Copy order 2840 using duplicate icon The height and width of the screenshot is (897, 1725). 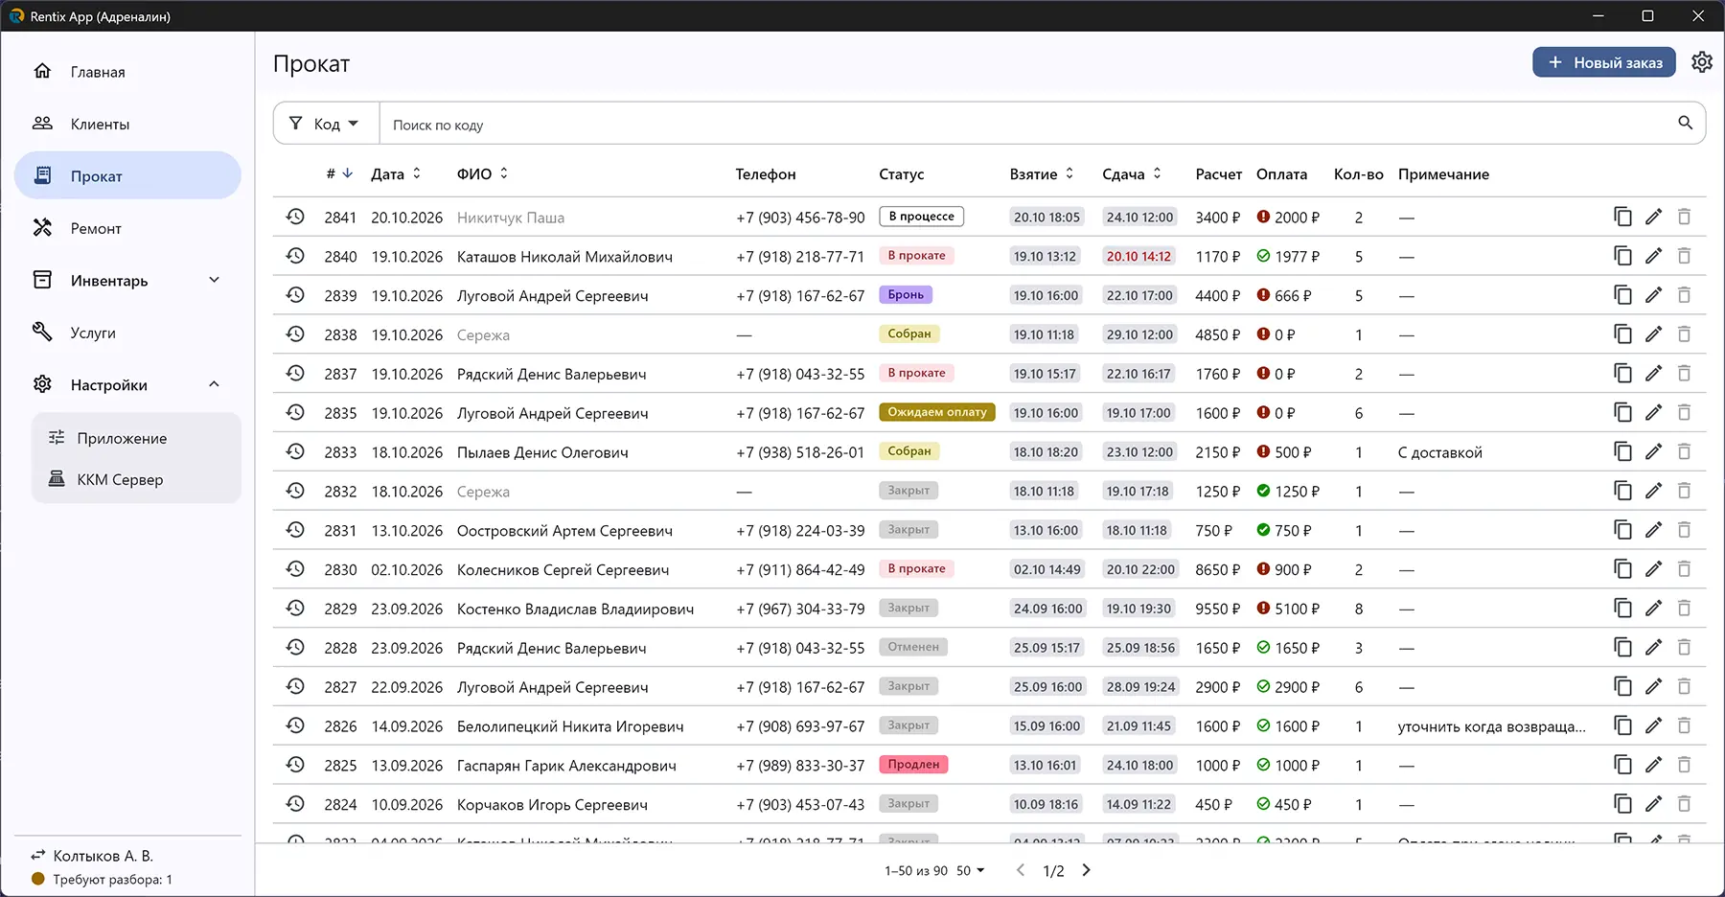click(x=1622, y=256)
